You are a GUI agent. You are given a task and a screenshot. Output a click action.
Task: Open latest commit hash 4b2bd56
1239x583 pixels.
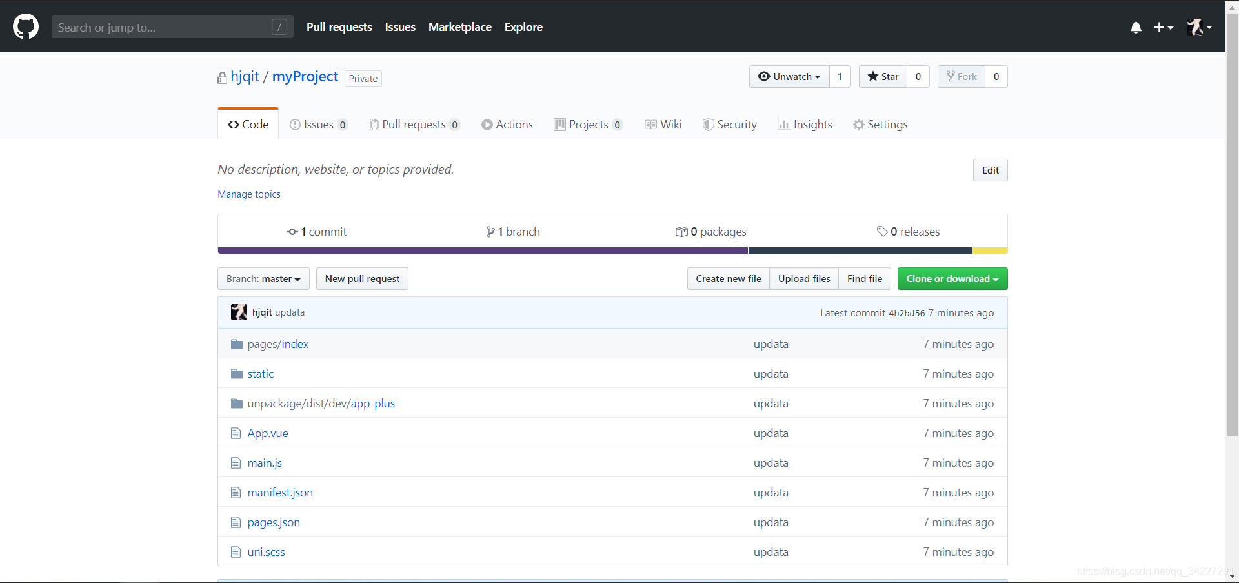[x=907, y=313]
